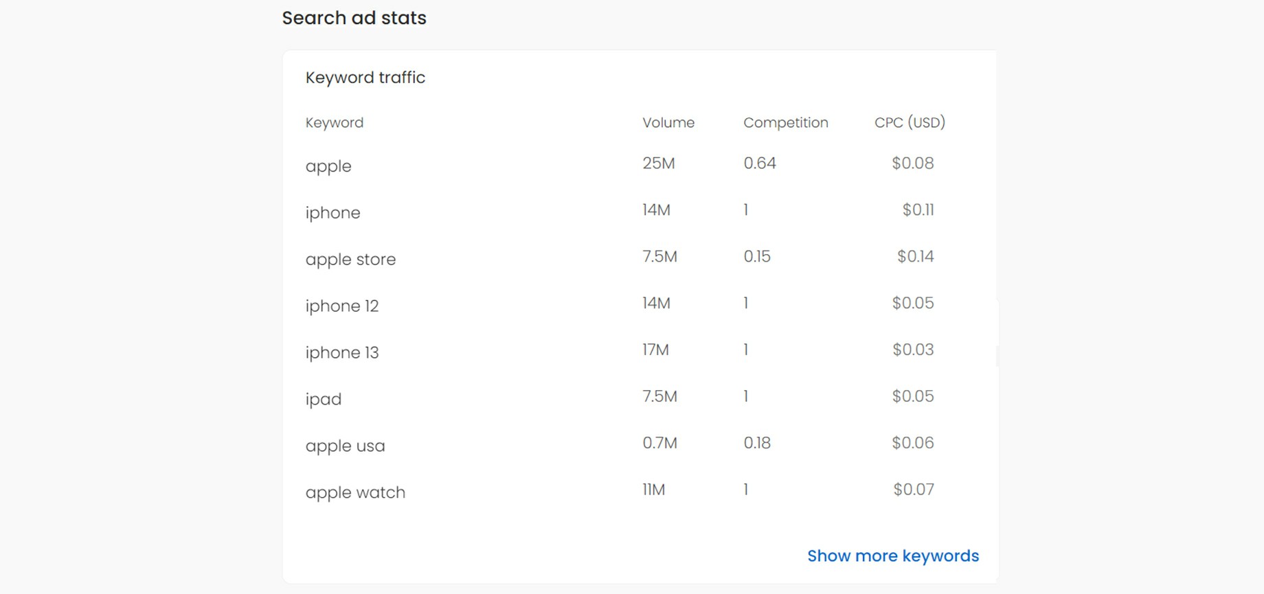Select the ipad keyword row
Image resolution: width=1264 pixels, height=594 pixels.
click(640, 398)
